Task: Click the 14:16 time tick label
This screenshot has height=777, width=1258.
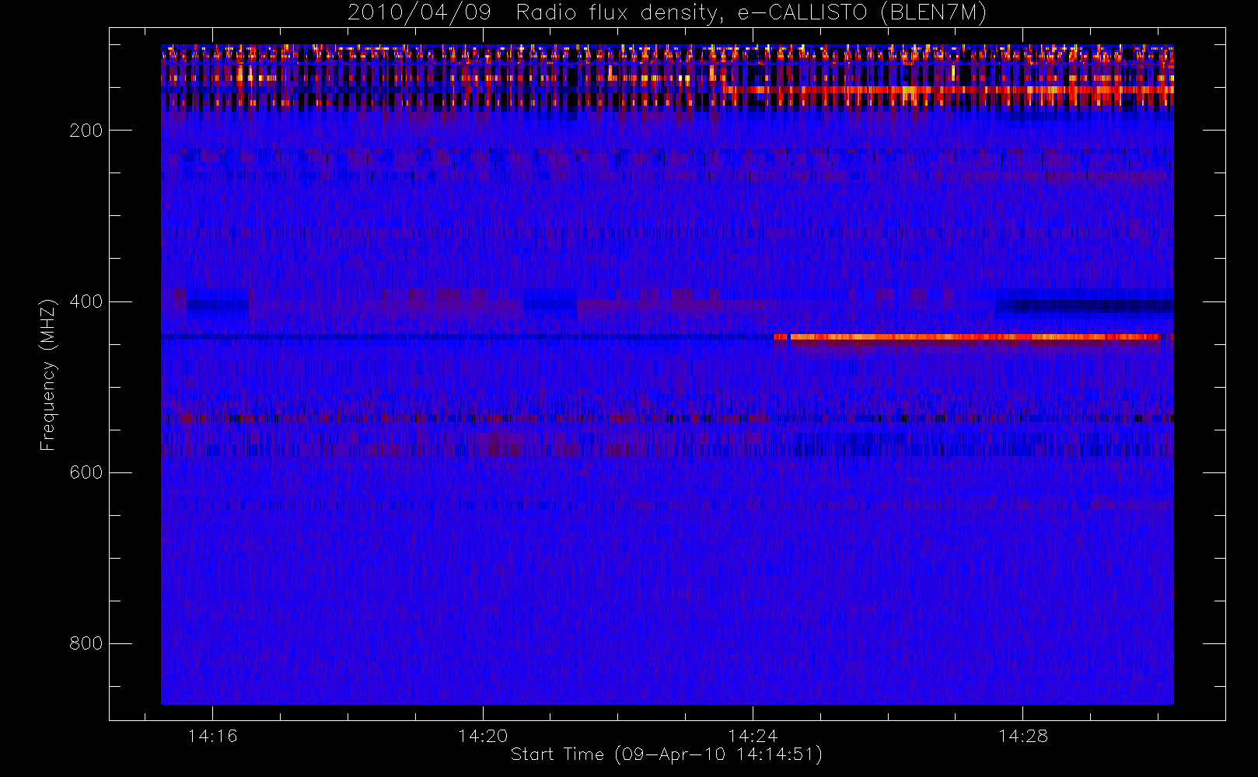Action: click(x=212, y=735)
